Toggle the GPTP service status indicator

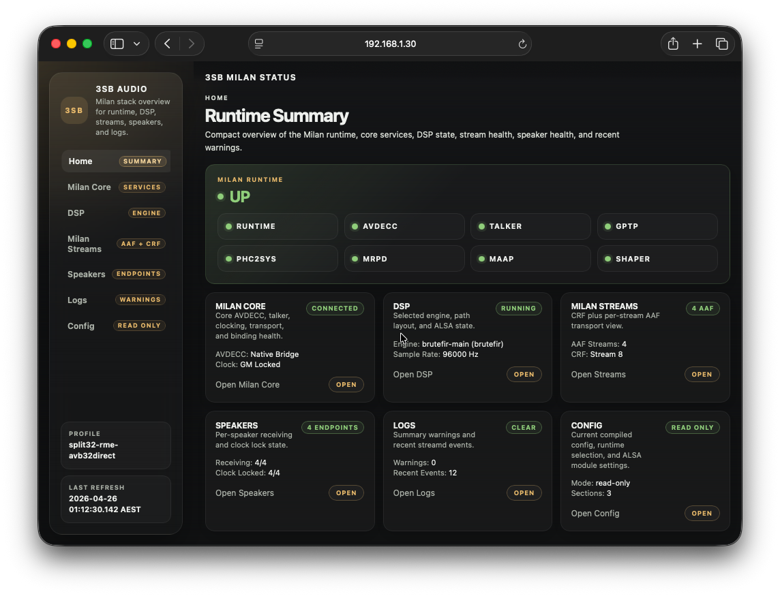609,226
